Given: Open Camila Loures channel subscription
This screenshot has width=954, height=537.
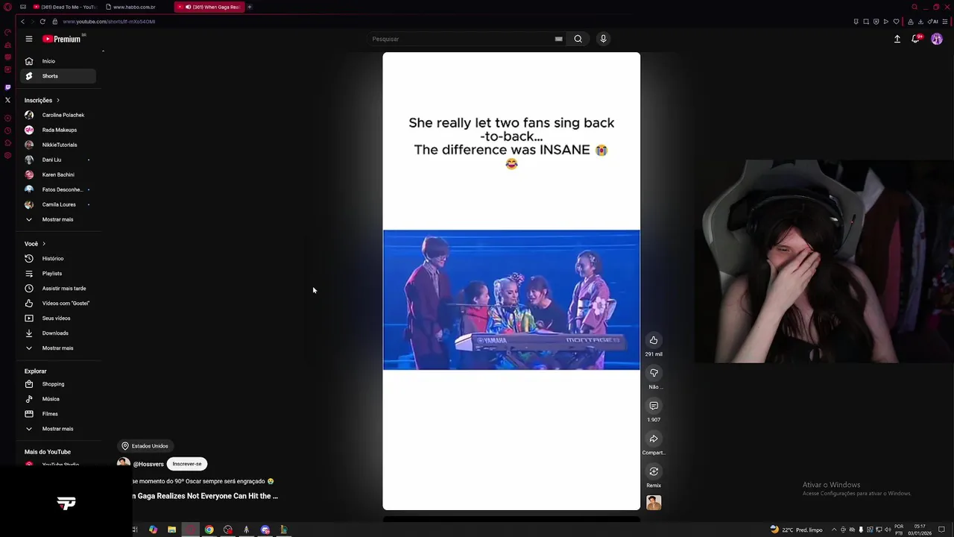Looking at the screenshot, I should click(x=58, y=204).
